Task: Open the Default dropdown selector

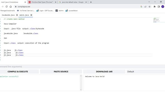Action: (x=146, y=72)
